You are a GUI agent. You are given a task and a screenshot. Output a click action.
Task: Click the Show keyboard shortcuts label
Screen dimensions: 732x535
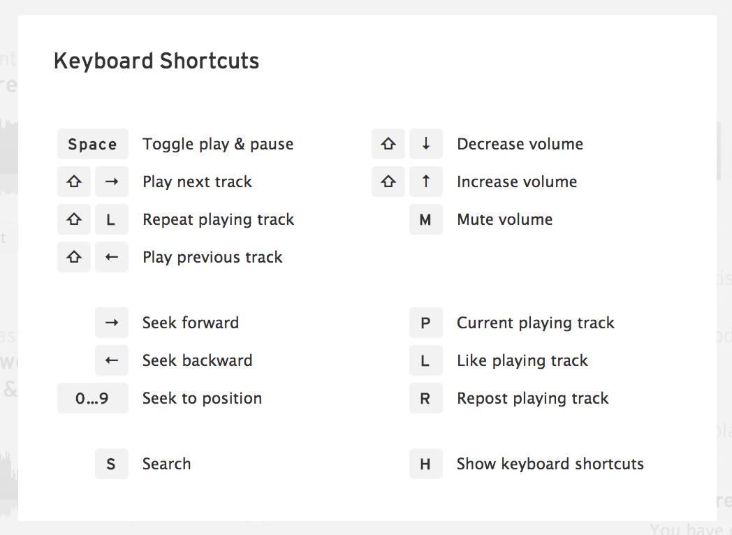pyautogui.click(x=550, y=464)
